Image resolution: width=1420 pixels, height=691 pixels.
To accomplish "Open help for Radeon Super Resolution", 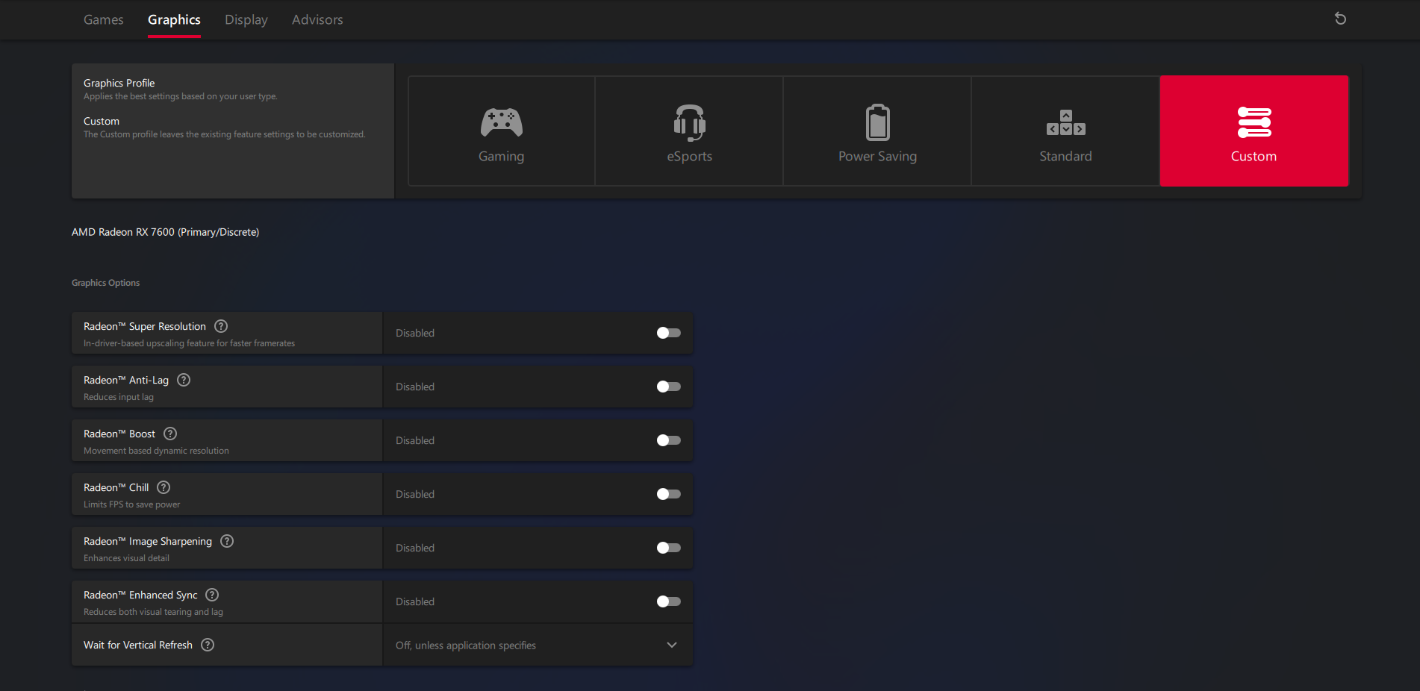I will point(221,326).
